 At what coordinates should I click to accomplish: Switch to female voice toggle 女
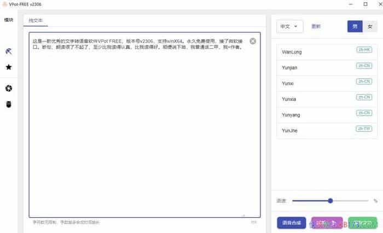click(x=370, y=26)
